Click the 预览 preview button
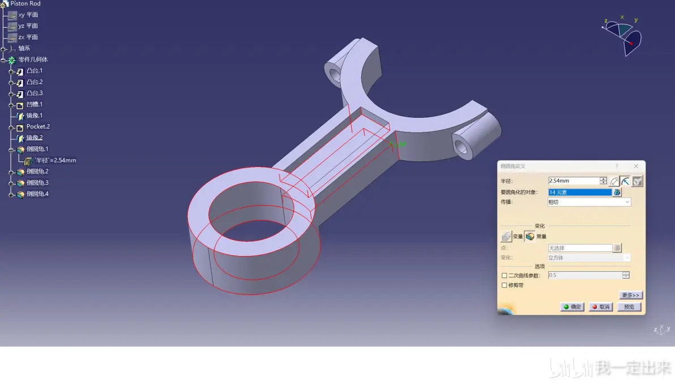The height and width of the screenshot is (380, 675). click(629, 307)
